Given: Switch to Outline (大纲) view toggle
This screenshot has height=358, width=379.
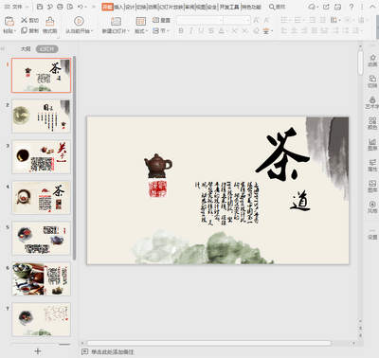Looking at the screenshot, I should click(x=26, y=49).
